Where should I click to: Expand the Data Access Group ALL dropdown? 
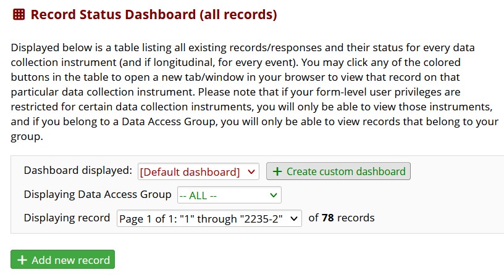[229, 195]
